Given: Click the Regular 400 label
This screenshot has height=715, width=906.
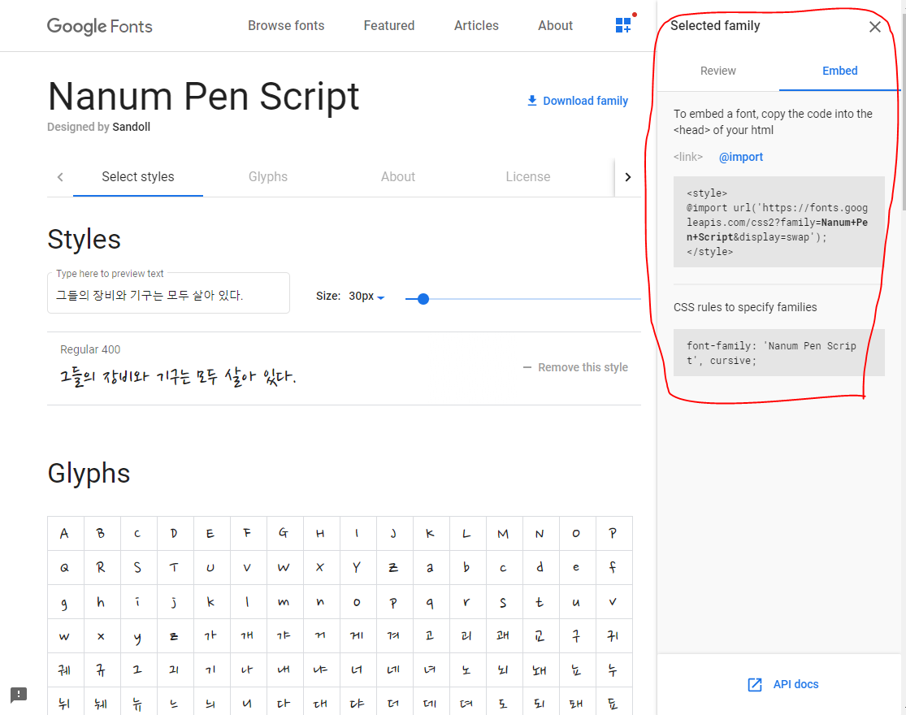Looking at the screenshot, I should point(90,349).
